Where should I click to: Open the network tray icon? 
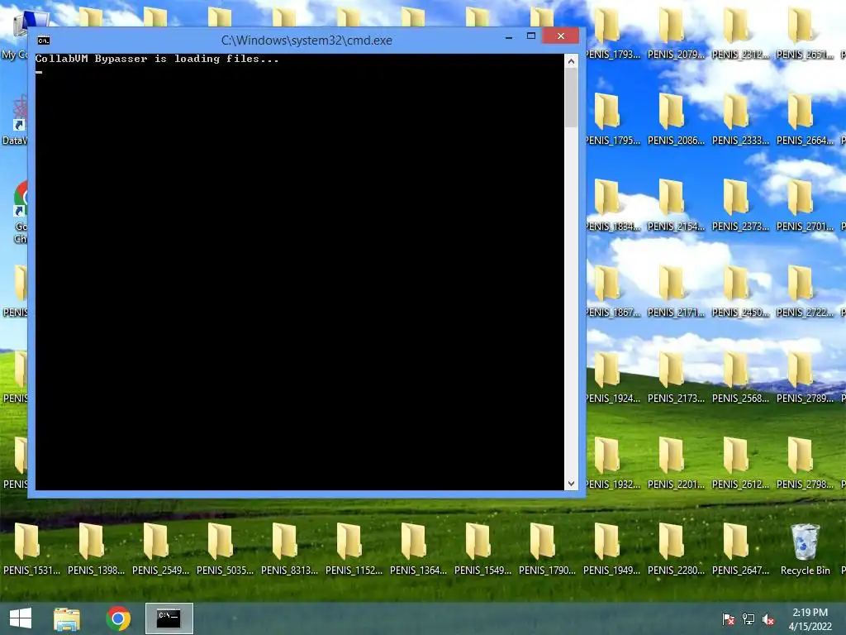coord(749,619)
